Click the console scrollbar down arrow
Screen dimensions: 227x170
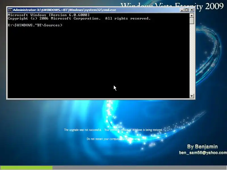[x=192, y=96]
